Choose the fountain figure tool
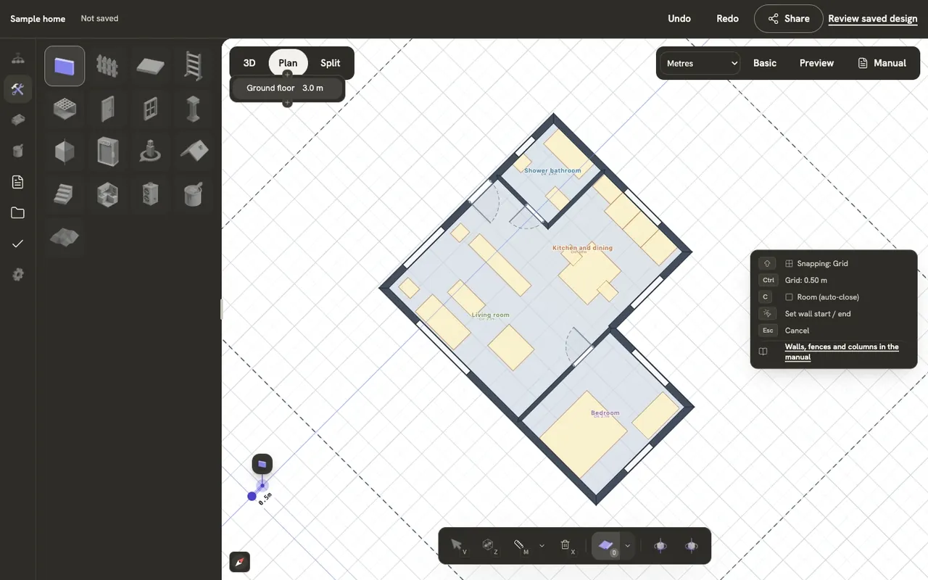The width and height of the screenshot is (928, 580). (x=150, y=152)
